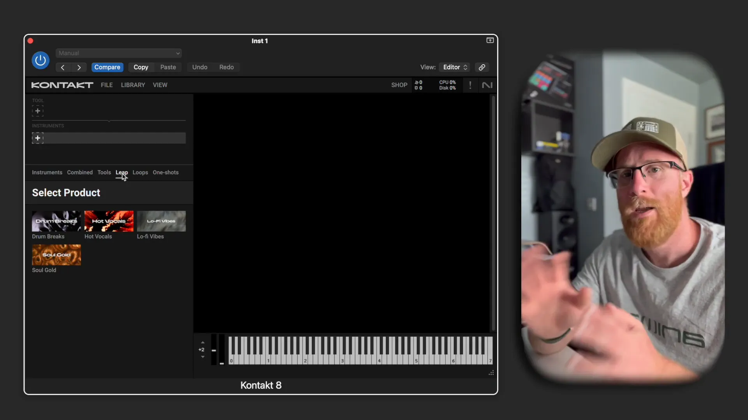Click the Soul Gold label text
The width and height of the screenshot is (748, 420).
tap(44, 270)
